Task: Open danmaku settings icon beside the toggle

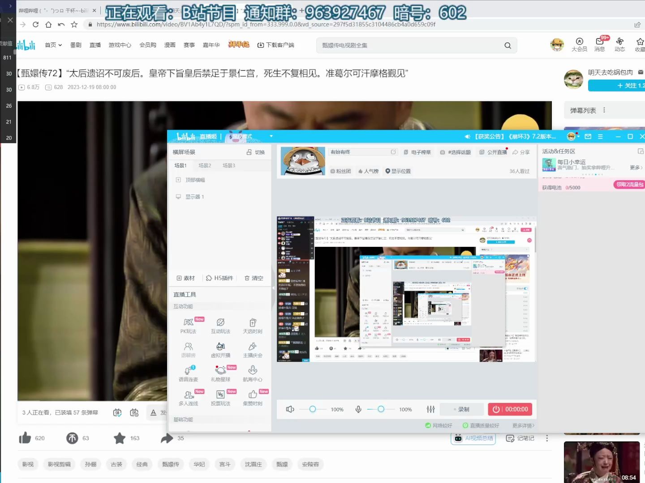Action: click(x=134, y=412)
